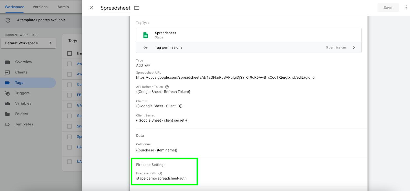Click the Clients sidebar icon
The image size is (410, 191).
pos(7,72)
